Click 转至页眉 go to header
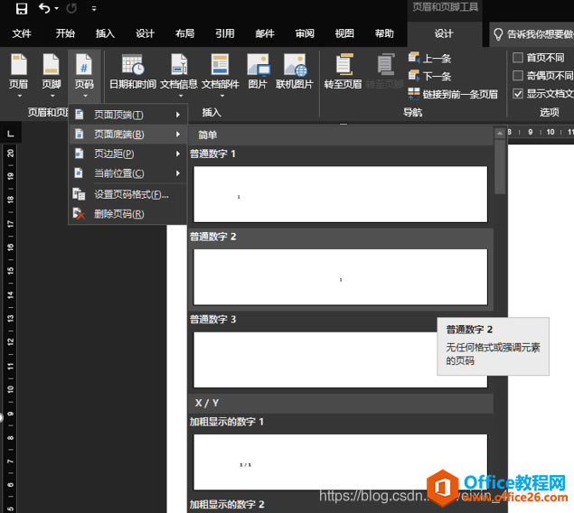The image size is (574, 513). [343, 71]
